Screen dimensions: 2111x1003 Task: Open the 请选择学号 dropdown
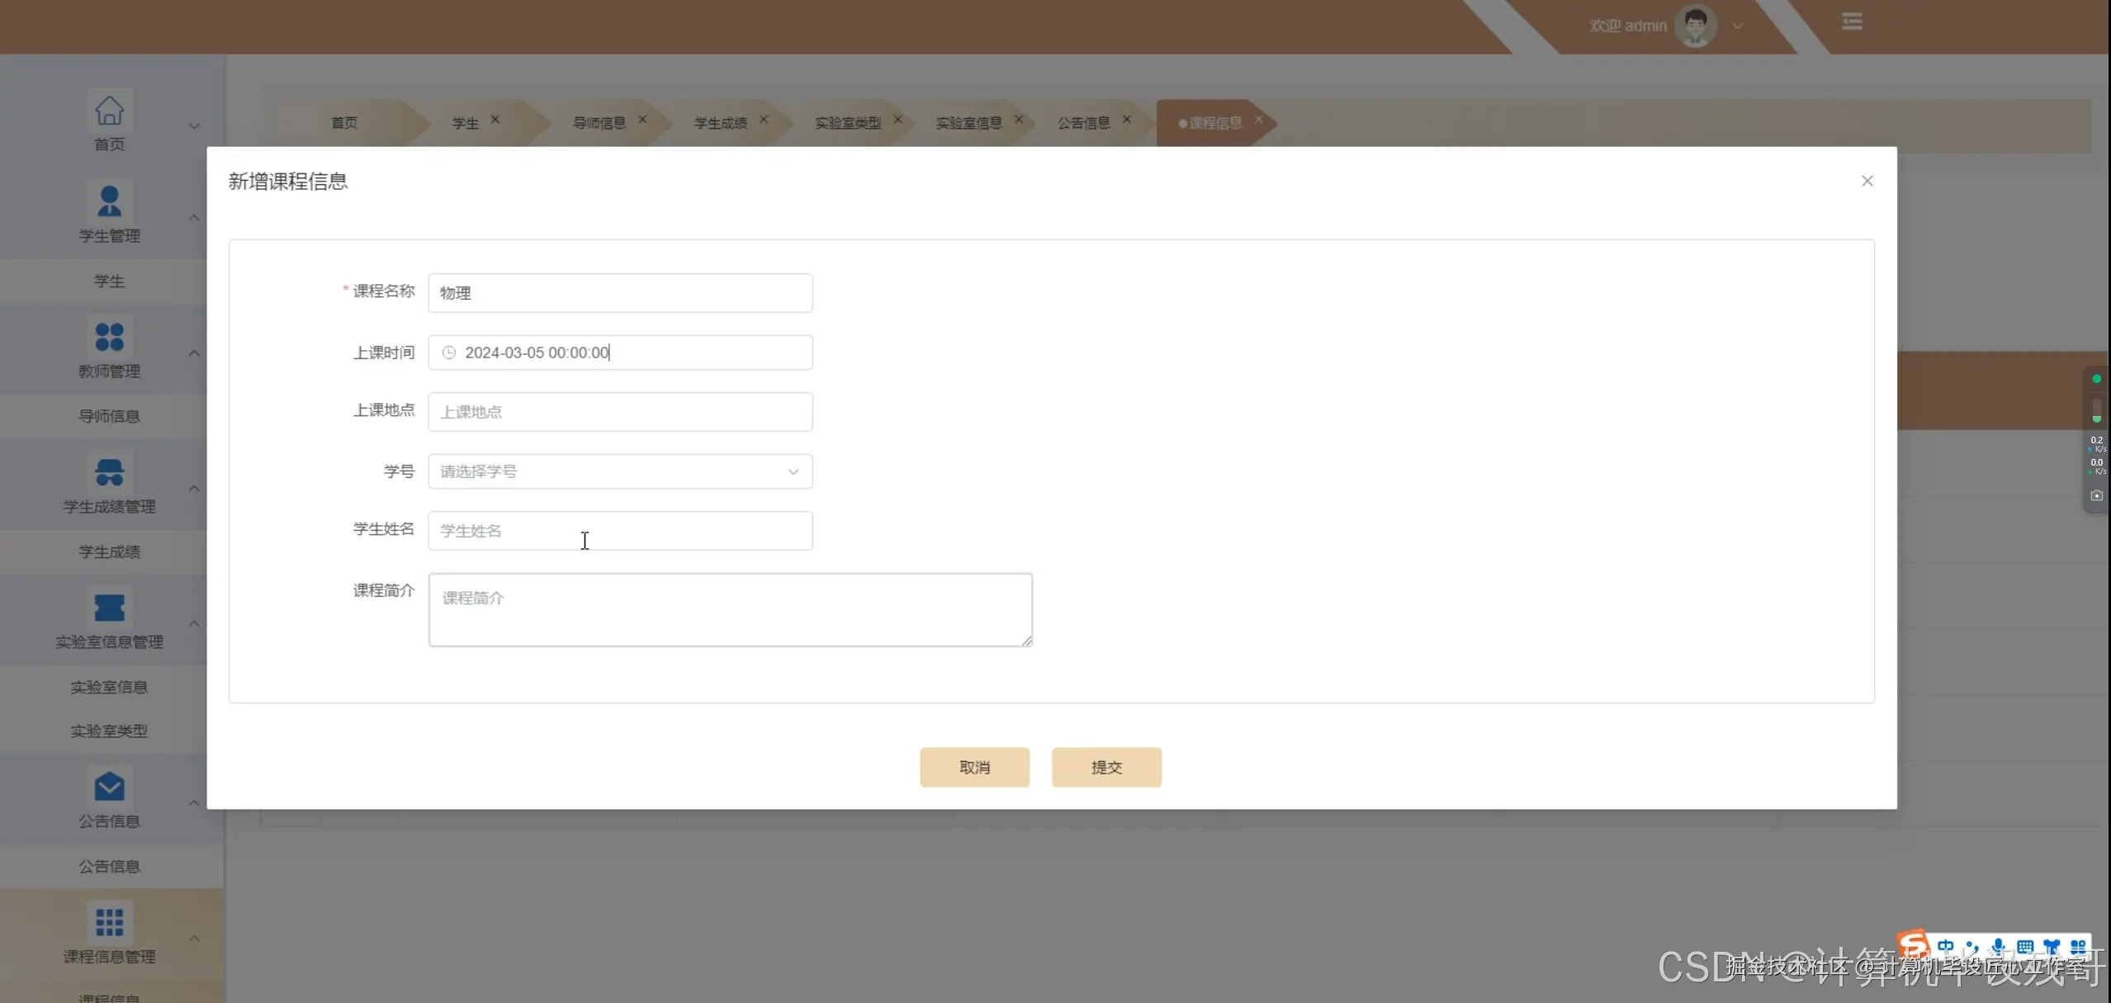pos(620,471)
